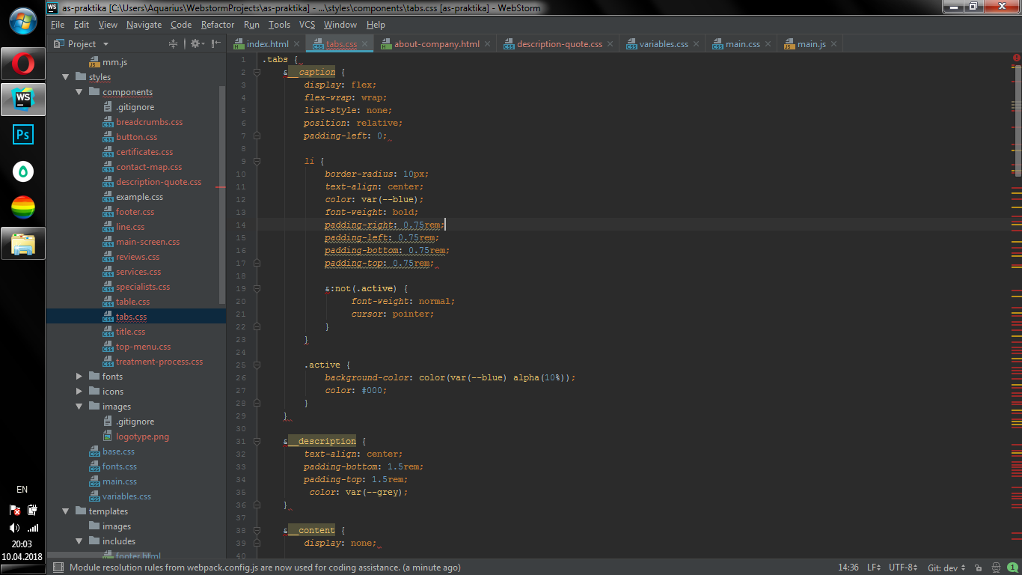Viewport: 1022px width, 575px height.
Task: Select footer.css file
Action: click(x=135, y=212)
